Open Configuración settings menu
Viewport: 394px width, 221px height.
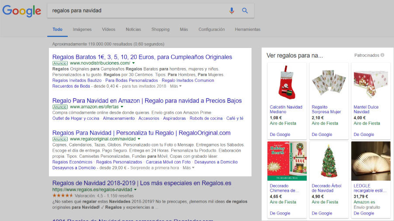pos(211,30)
